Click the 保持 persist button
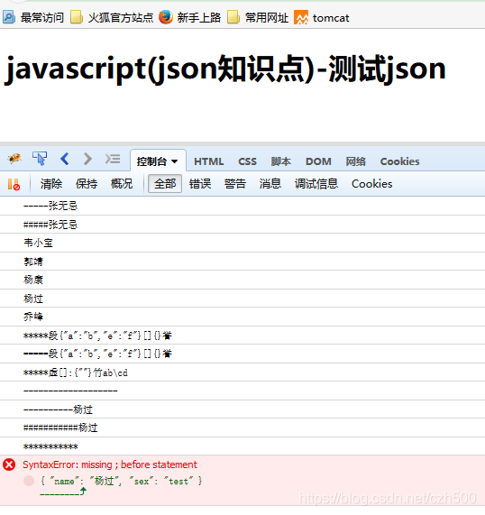The height and width of the screenshot is (515, 485). (87, 184)
